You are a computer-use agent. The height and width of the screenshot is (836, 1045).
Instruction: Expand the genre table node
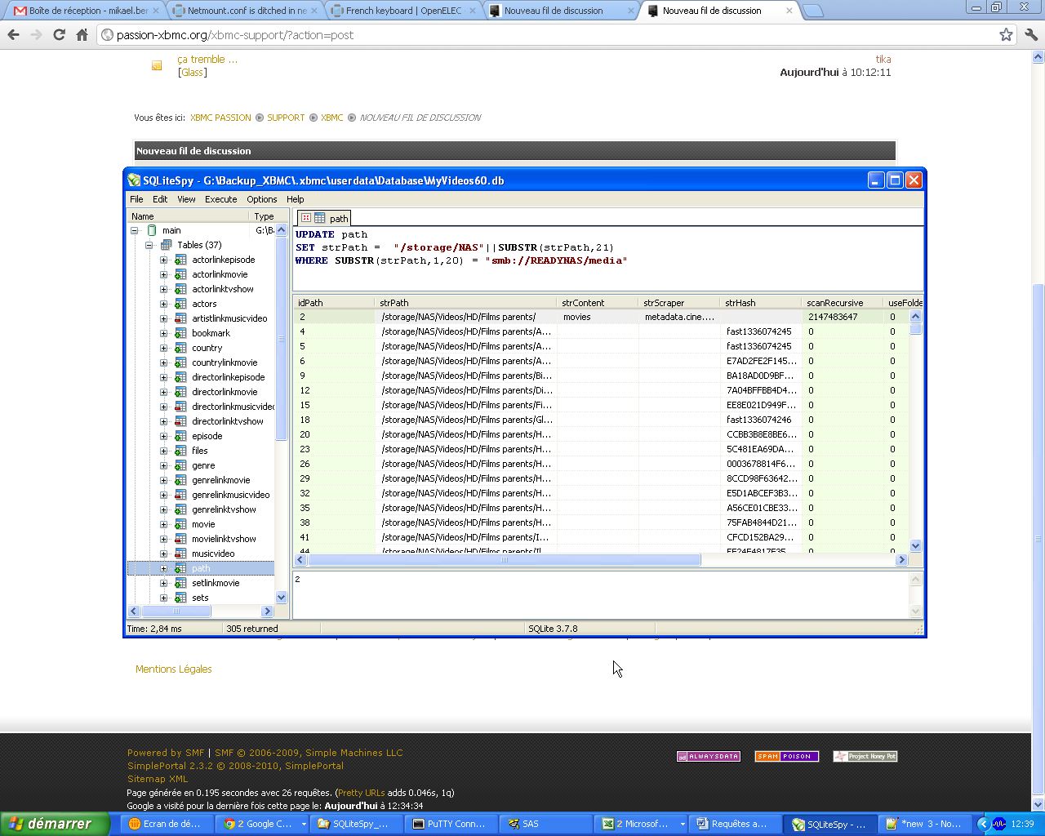(x=163, y=465)
